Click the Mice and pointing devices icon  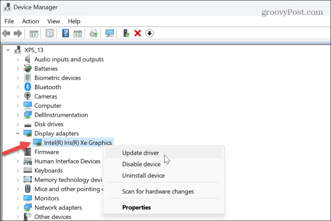pyautogui.click(x=28, y=189)
